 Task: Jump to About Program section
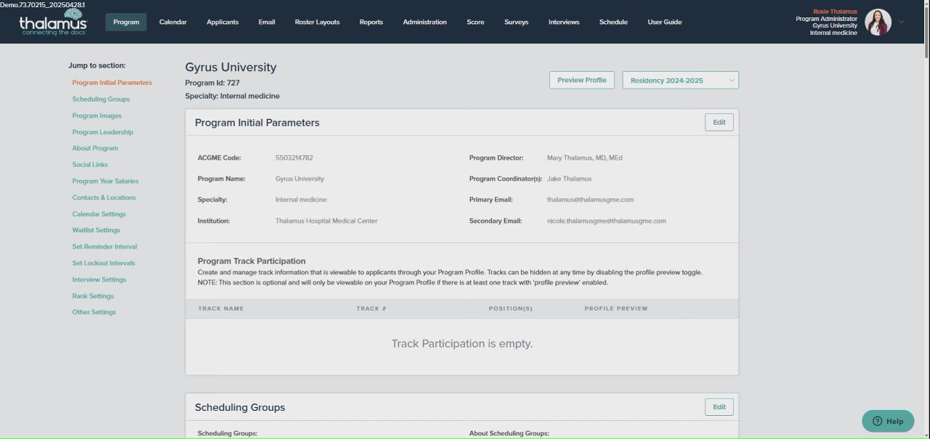[95, 148]
